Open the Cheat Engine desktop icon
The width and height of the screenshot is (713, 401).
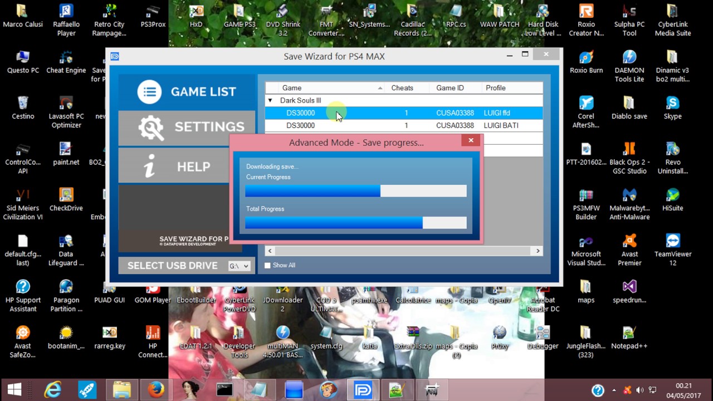[66, 62]
